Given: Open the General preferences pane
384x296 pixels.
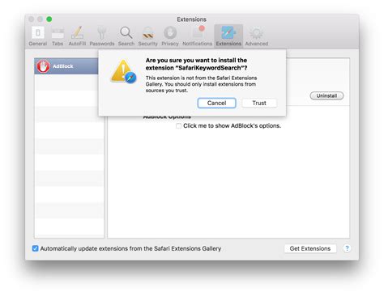Looking at the screenshot, I should coord(38,36).
